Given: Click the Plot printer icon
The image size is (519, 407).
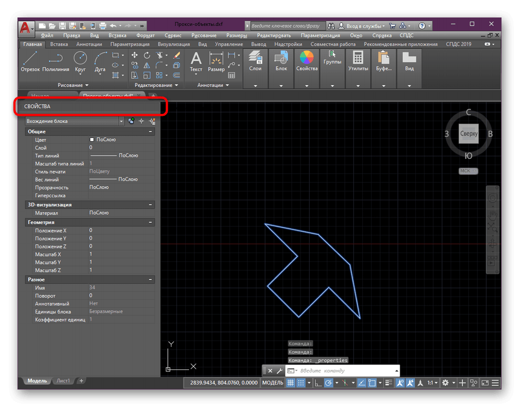Looking at the screenshot, I should tap(103, 26).
